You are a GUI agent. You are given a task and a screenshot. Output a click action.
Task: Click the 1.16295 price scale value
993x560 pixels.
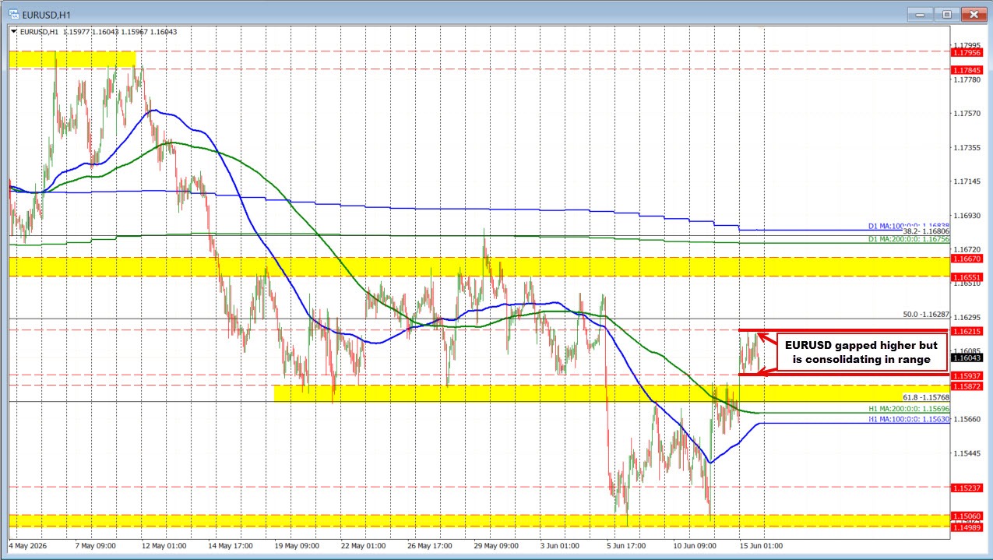tap(967, 318)
